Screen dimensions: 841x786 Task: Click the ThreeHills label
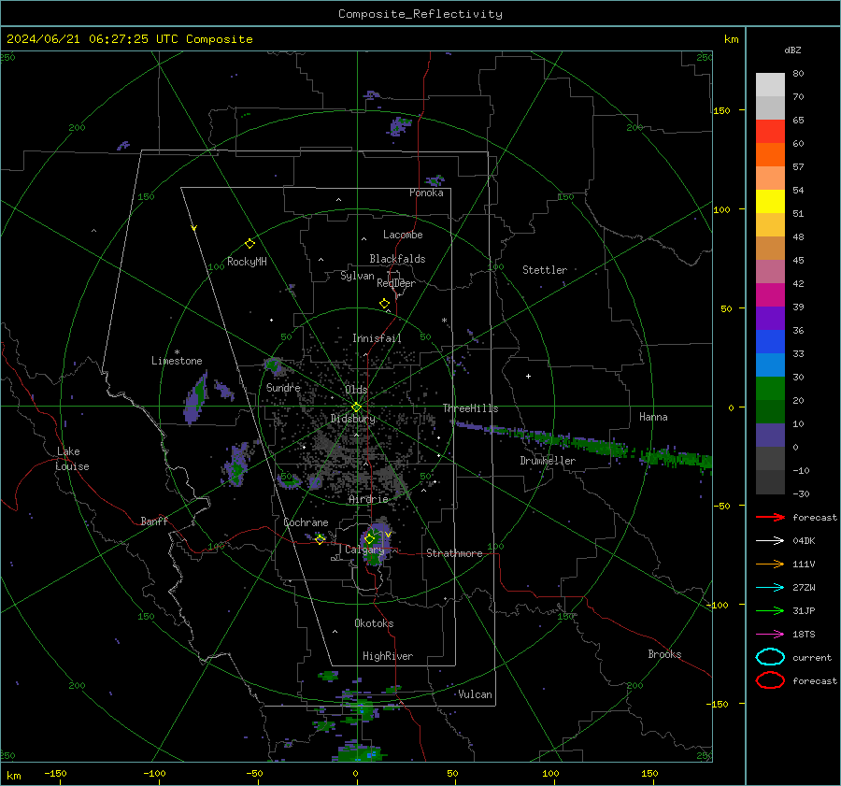(x=470, y=408)
